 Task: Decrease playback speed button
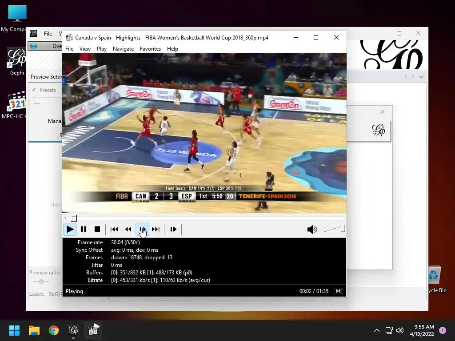tap(128, 230)
